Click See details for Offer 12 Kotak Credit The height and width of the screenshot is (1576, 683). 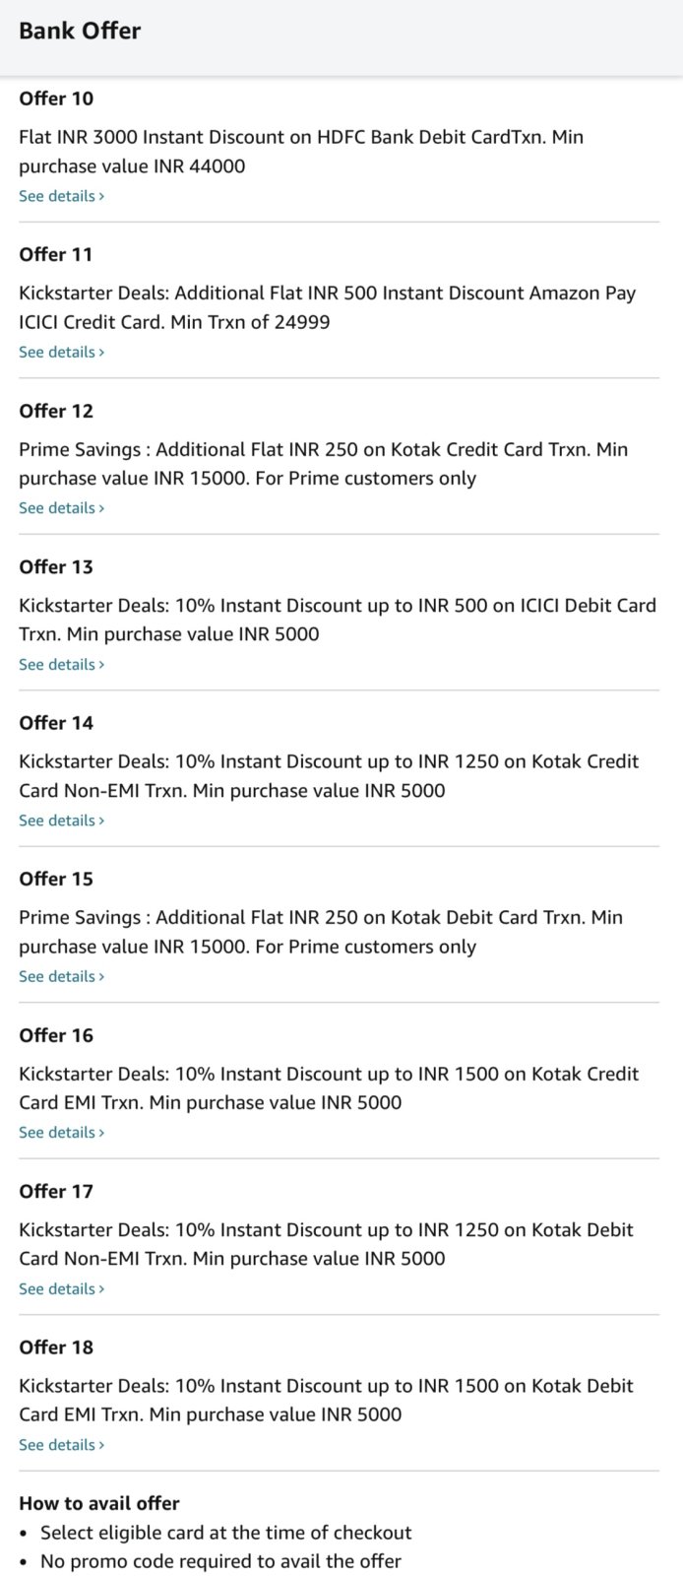pos(61,508)
